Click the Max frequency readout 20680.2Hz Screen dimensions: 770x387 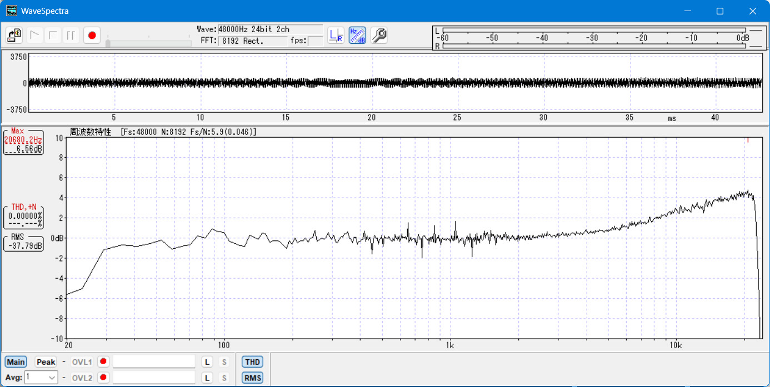tap(23, 140)
